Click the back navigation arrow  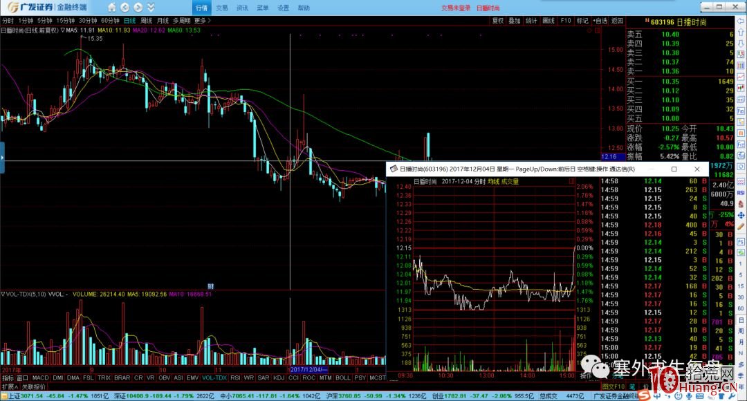coord(124,7)
